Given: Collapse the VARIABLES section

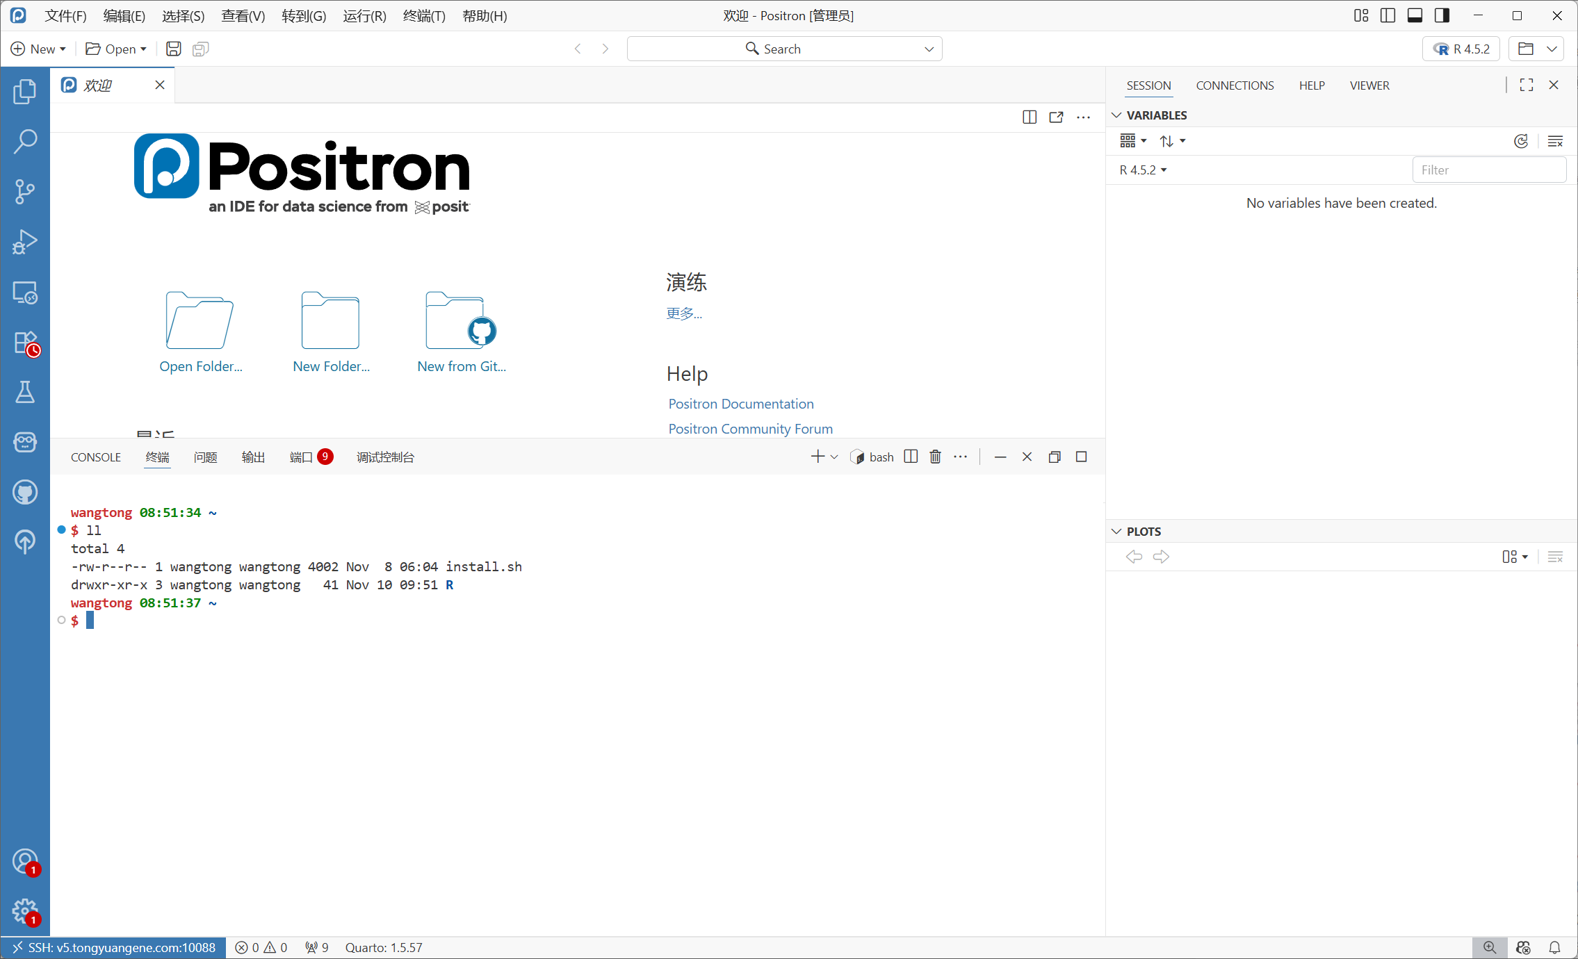Looking at the screenshot, I should click(1116, 115).
